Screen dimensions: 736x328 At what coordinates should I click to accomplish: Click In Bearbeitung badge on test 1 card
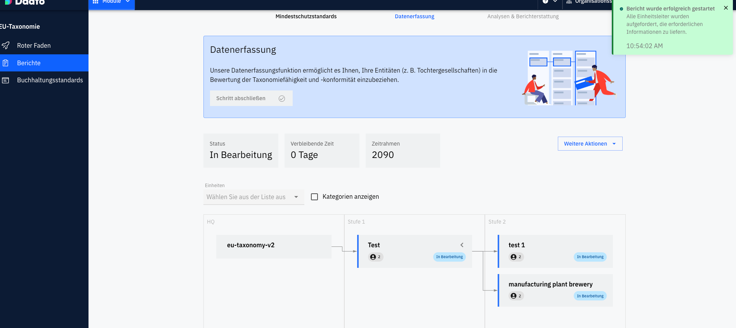(x=590, y=257)
